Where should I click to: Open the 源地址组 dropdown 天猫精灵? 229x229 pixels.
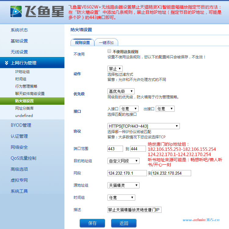(x=123, y=185)
